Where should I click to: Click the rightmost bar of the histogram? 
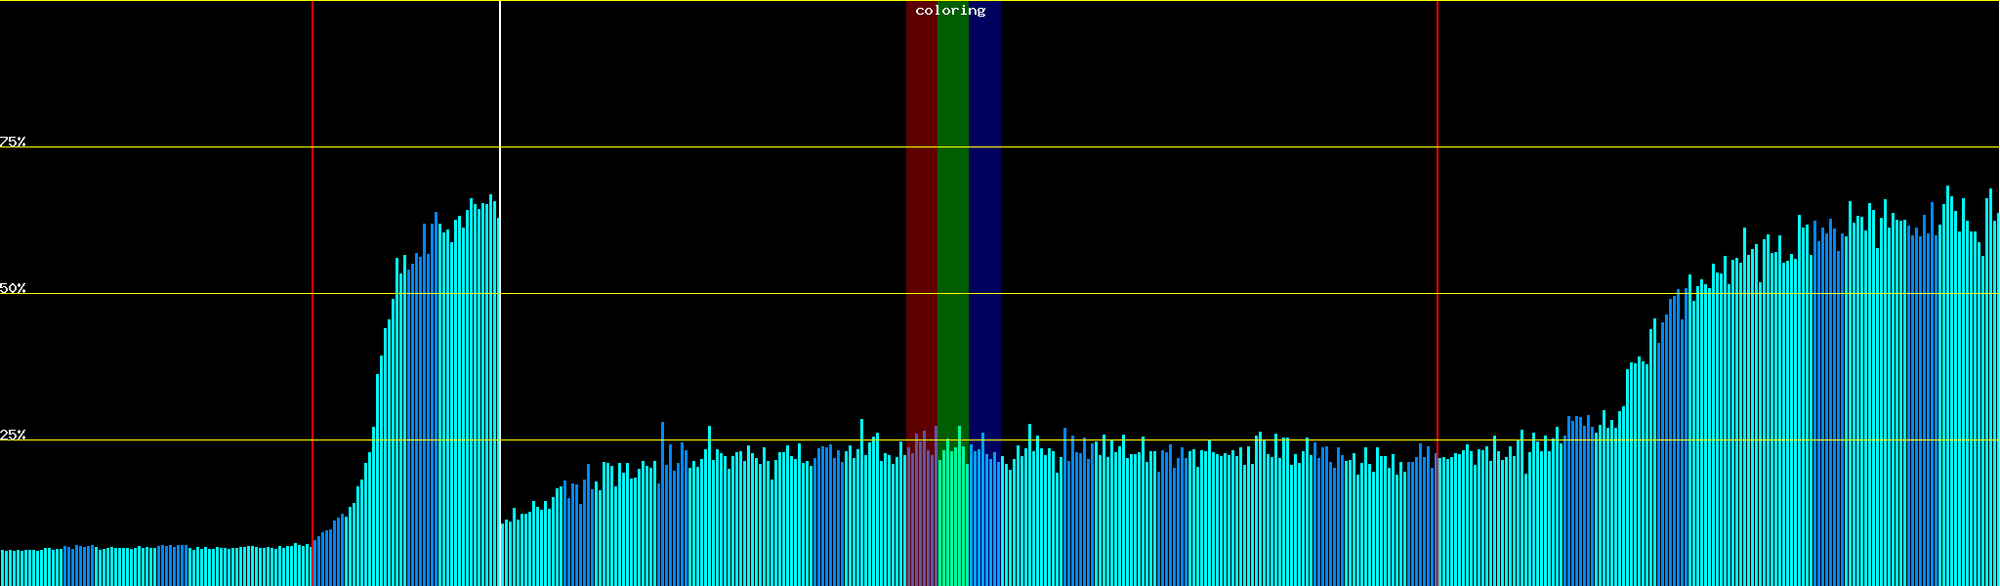(x=1997, y=391)
